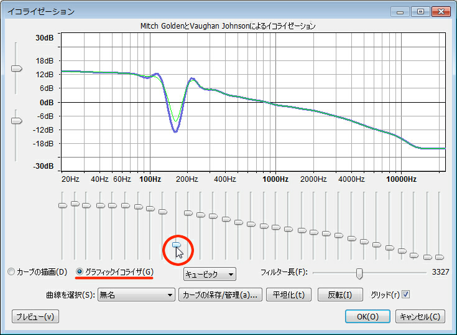Confirm with the OK(O) button
The width and height of the screenshot is (457, 335).
point(367,316)
